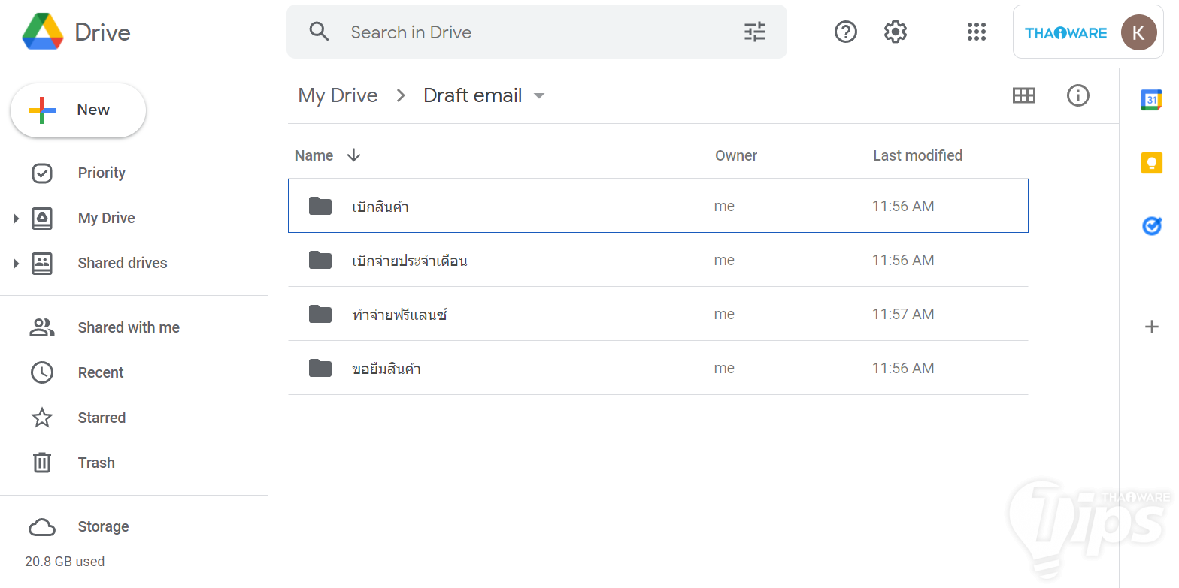Open search options filter icon
The height and width of the screenshot is (588, 1179).
754,32
